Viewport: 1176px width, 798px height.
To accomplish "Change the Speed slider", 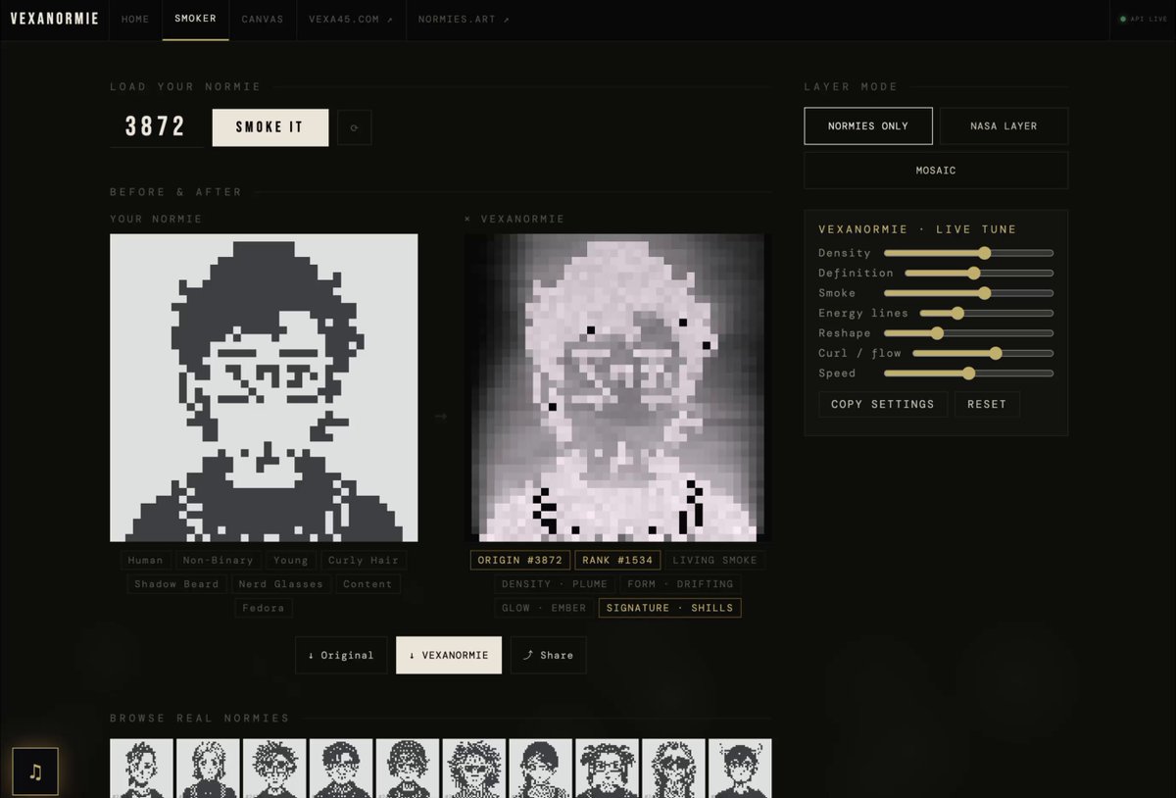I will (x=968, y=374).
